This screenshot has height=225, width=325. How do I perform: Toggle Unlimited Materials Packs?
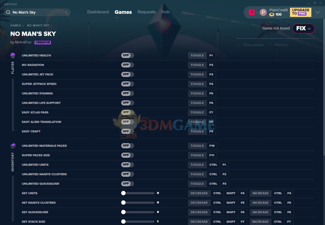[x=128, y=146]
